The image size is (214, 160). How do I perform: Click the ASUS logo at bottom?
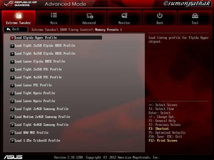(13, 157)
